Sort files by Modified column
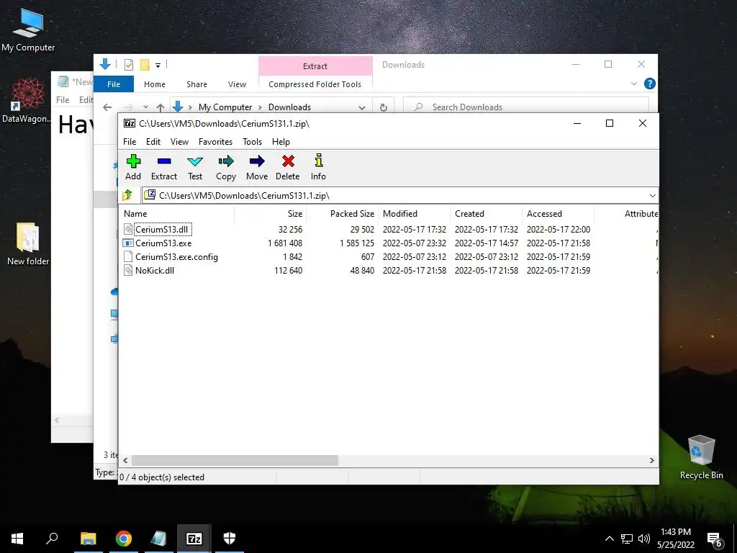 (x=415, y=213)
